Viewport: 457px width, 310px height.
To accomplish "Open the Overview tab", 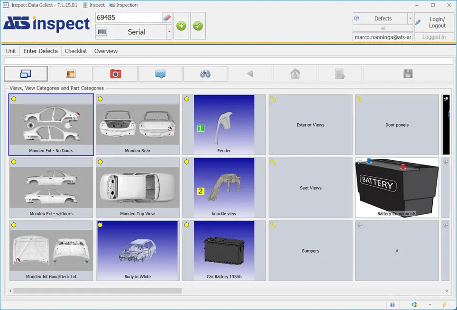I will tap(106, 51).
